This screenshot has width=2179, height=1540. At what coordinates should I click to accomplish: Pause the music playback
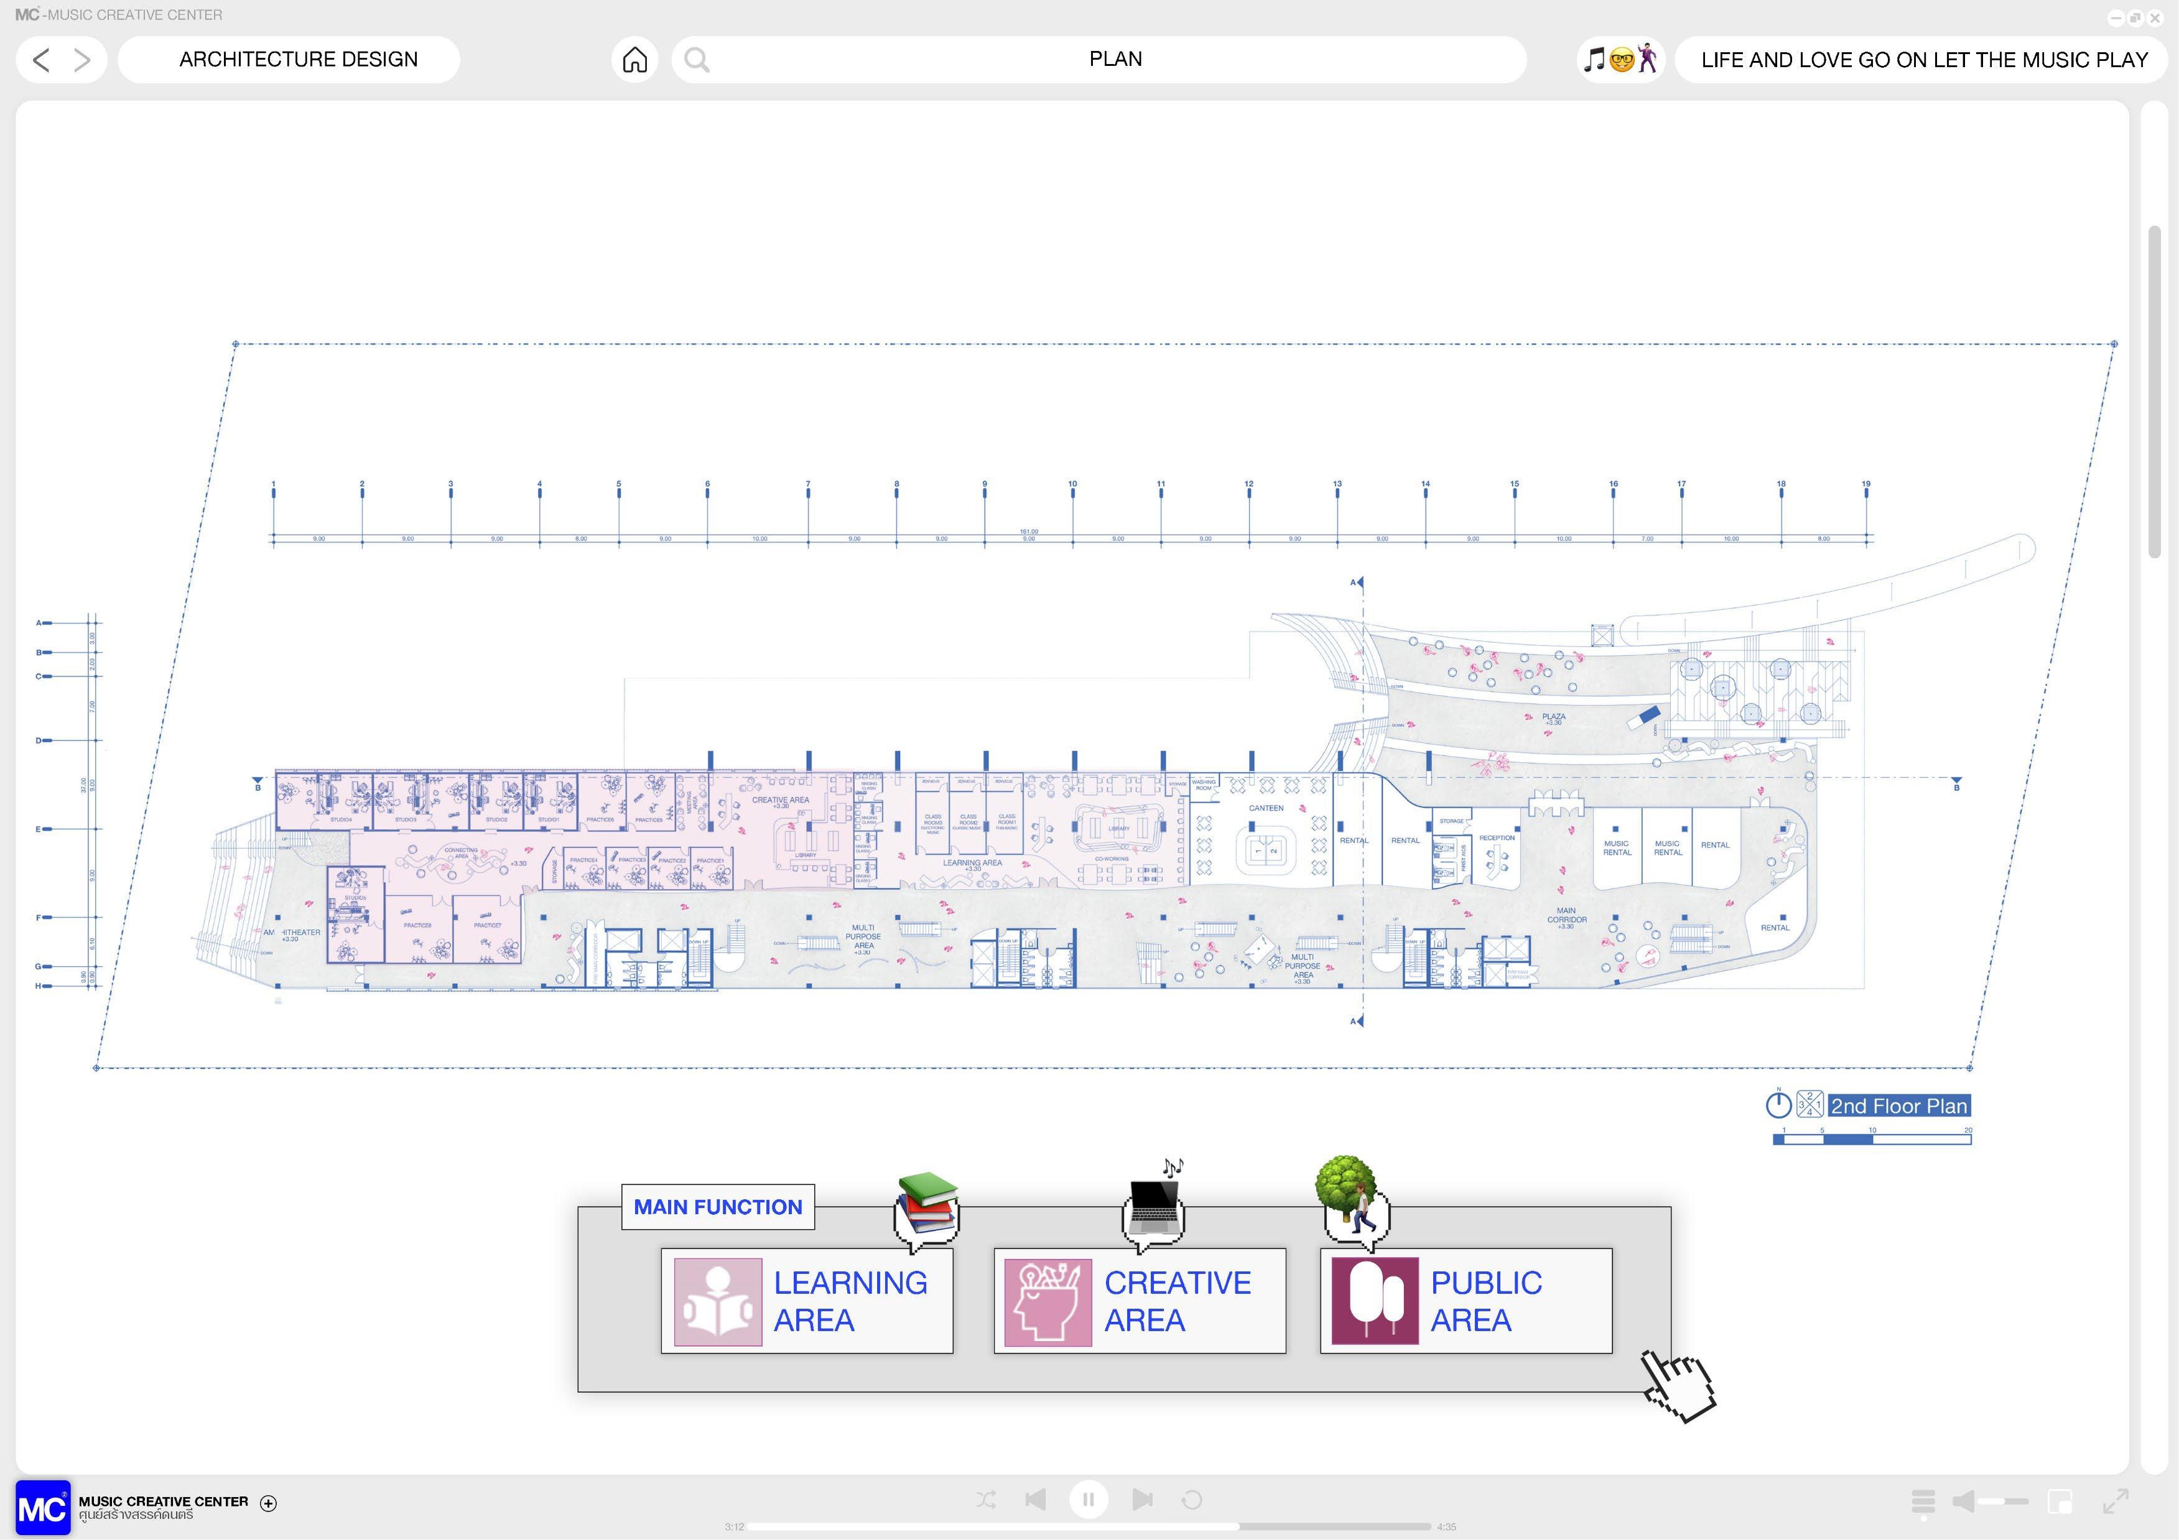point(1089,1499)
